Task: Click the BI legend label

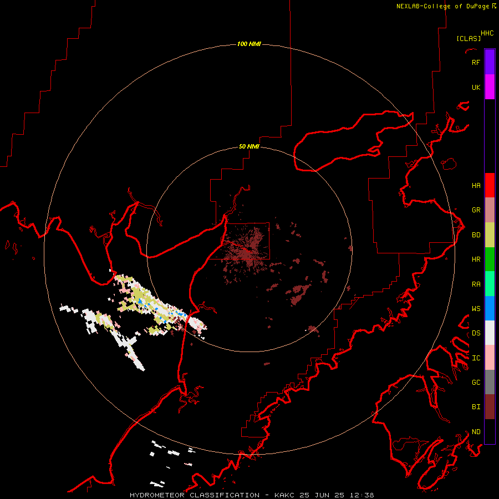Action: (476, 407)
